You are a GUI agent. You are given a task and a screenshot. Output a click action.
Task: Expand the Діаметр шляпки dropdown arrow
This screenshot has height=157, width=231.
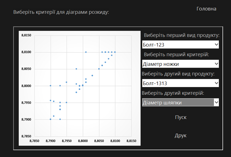216,102
